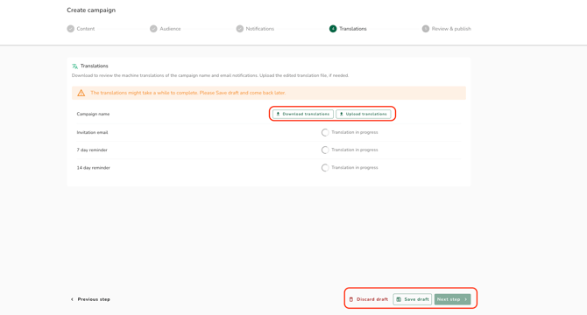Click Translation in progress for 14 day reminder
This screenshot has height=315, width=587.
tap(355, 168)
